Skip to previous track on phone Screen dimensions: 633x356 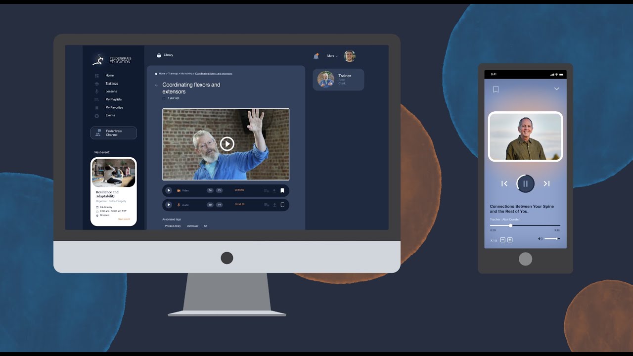504,184
